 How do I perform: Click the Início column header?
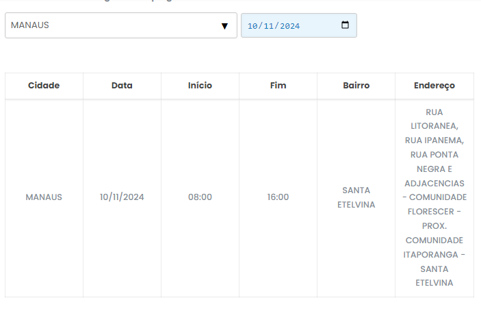pyautogui.click(x=200, y=86)
